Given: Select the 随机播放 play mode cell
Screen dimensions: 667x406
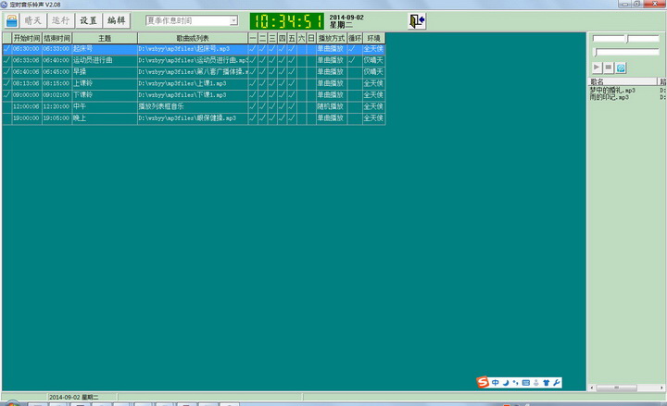Looking at the screenshot, I should pyautogui.click(x=332, y=106).
